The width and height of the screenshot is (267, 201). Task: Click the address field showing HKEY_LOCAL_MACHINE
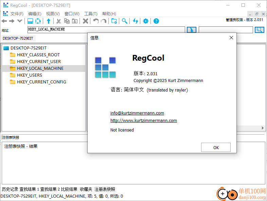pos(106,29)
